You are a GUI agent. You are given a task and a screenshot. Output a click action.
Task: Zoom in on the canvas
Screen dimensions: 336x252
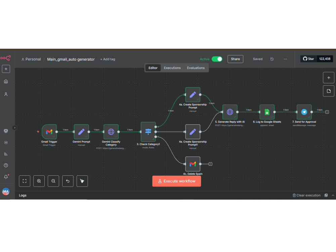tap(39, 181)
